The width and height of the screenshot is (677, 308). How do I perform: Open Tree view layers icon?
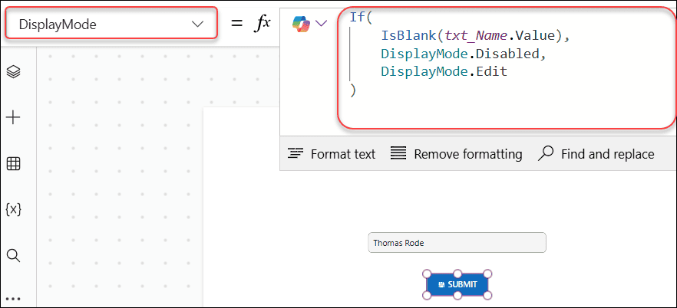(13, 71)
